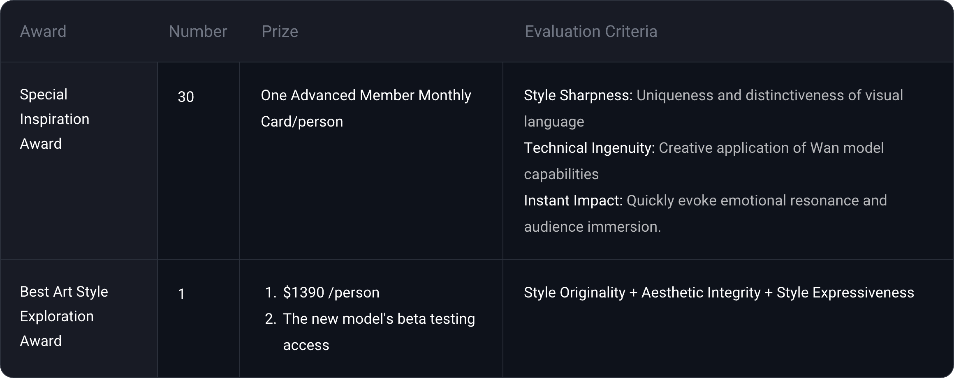Click the Uniqueness and distinctiveness description text

tap(769, 95)
